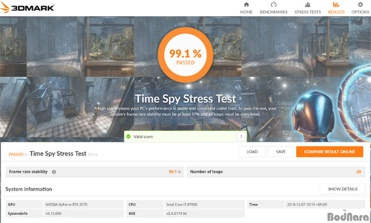Image resolution: width=371 pixels, height=223 pixels.
Task: Expand system info with SHOW DETAILS
Action: tap(343, 189)
